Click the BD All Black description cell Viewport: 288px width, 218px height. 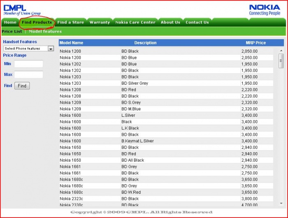133,160
